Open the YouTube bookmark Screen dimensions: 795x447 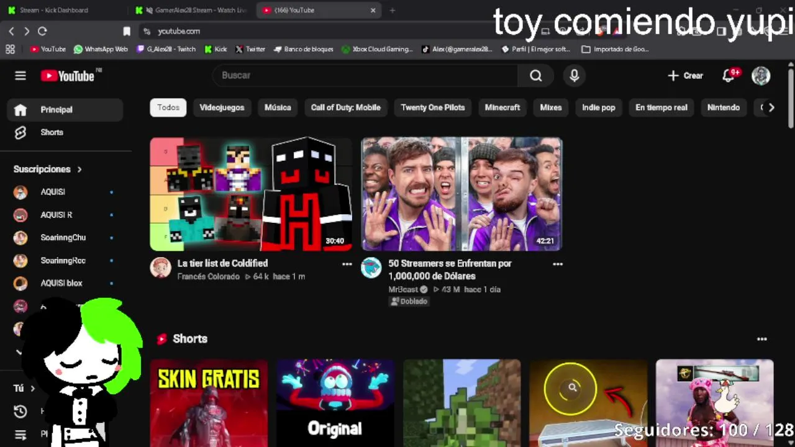click(48, 49)
